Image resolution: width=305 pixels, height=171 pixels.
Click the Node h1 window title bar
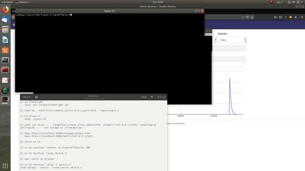[110, 11]
